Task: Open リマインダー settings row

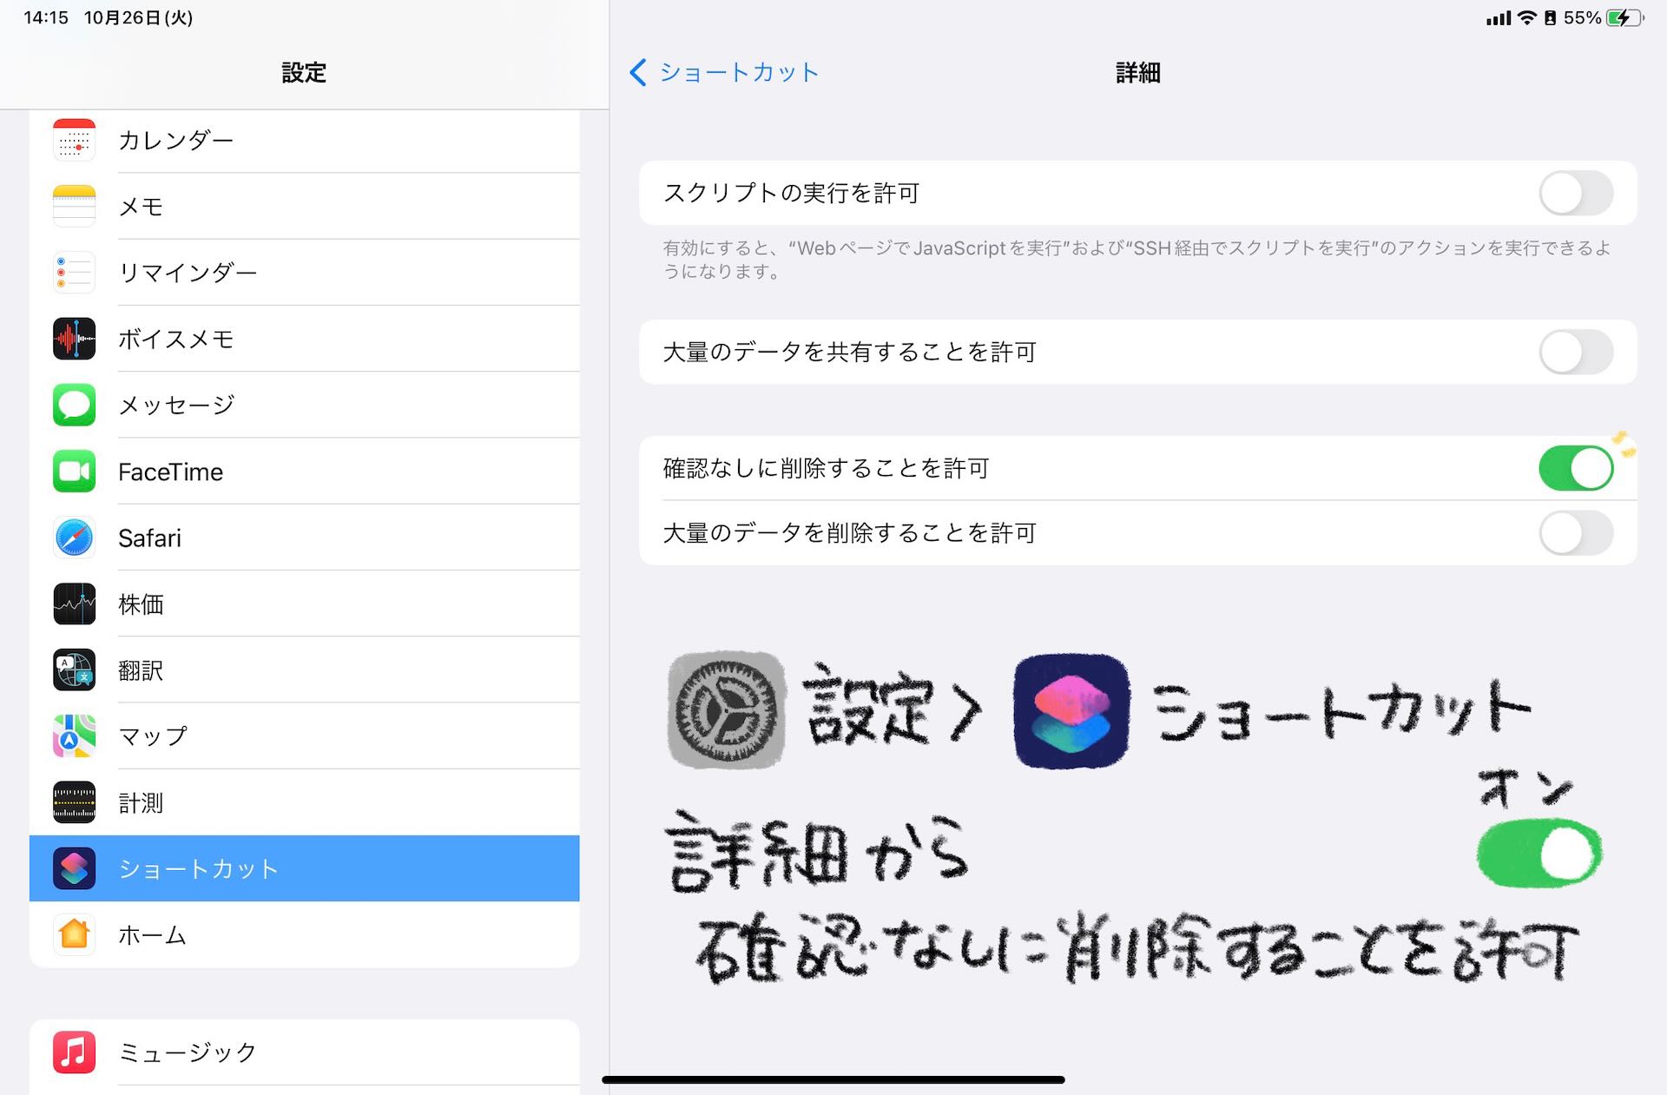Action: [x=304, y=273]
